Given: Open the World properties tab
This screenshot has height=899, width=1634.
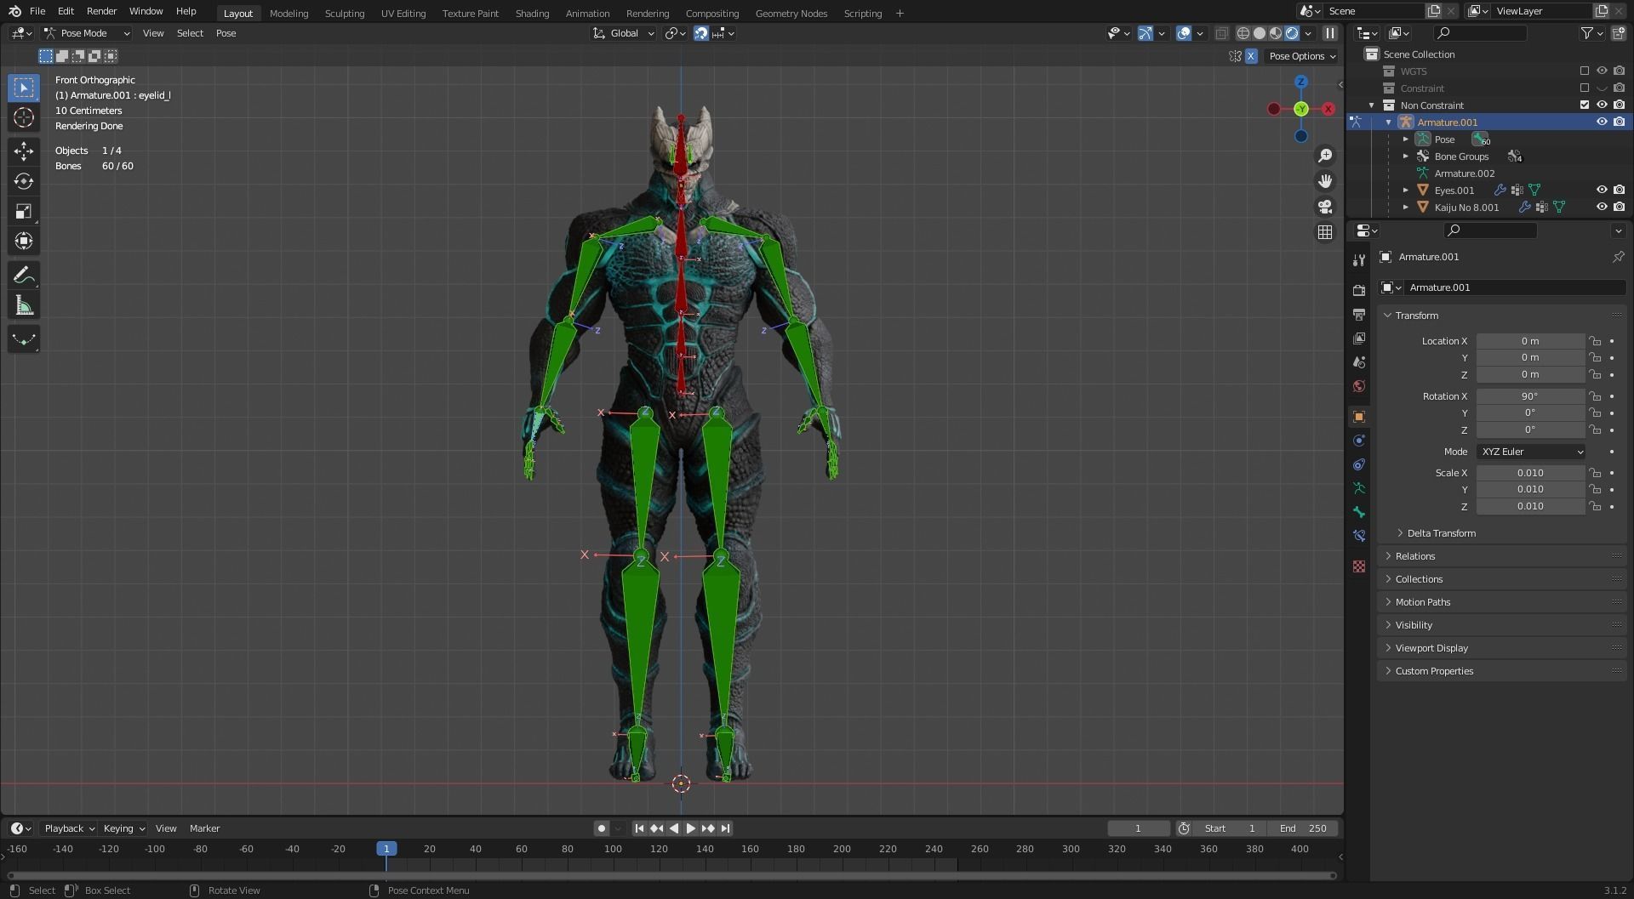Looking at the screenshot, I should 1359,386.
